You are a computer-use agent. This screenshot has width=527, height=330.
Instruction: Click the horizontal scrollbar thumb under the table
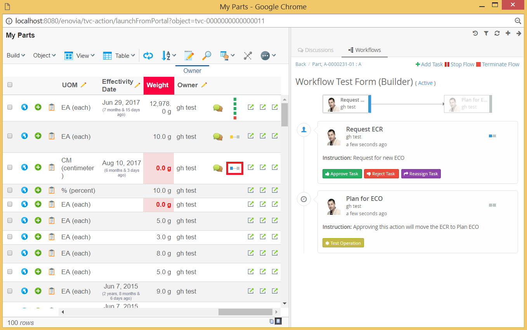(245, 312)
